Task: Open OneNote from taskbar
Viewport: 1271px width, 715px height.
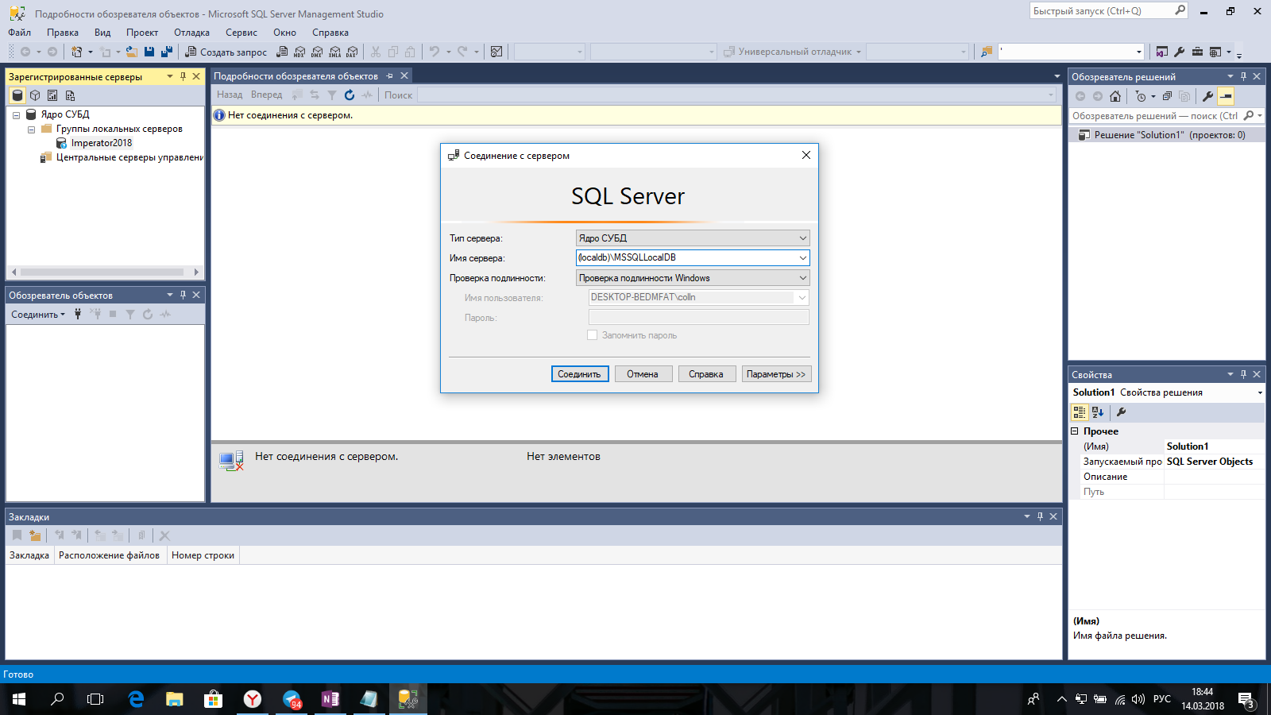Action: [330, 699]
